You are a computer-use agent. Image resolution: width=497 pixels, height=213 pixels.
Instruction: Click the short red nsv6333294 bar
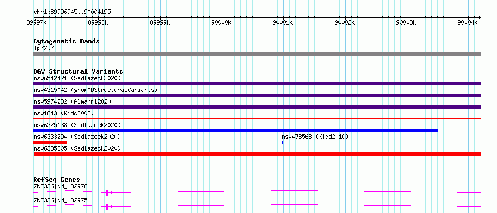click(50, 142)
